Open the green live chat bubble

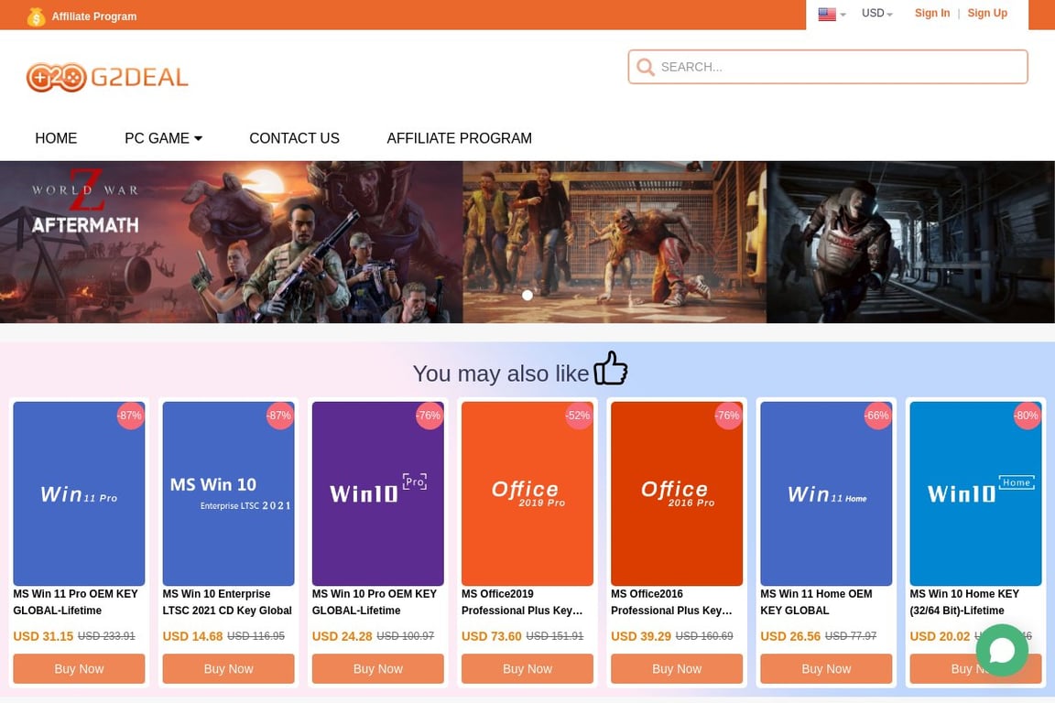coord(1002,650)
